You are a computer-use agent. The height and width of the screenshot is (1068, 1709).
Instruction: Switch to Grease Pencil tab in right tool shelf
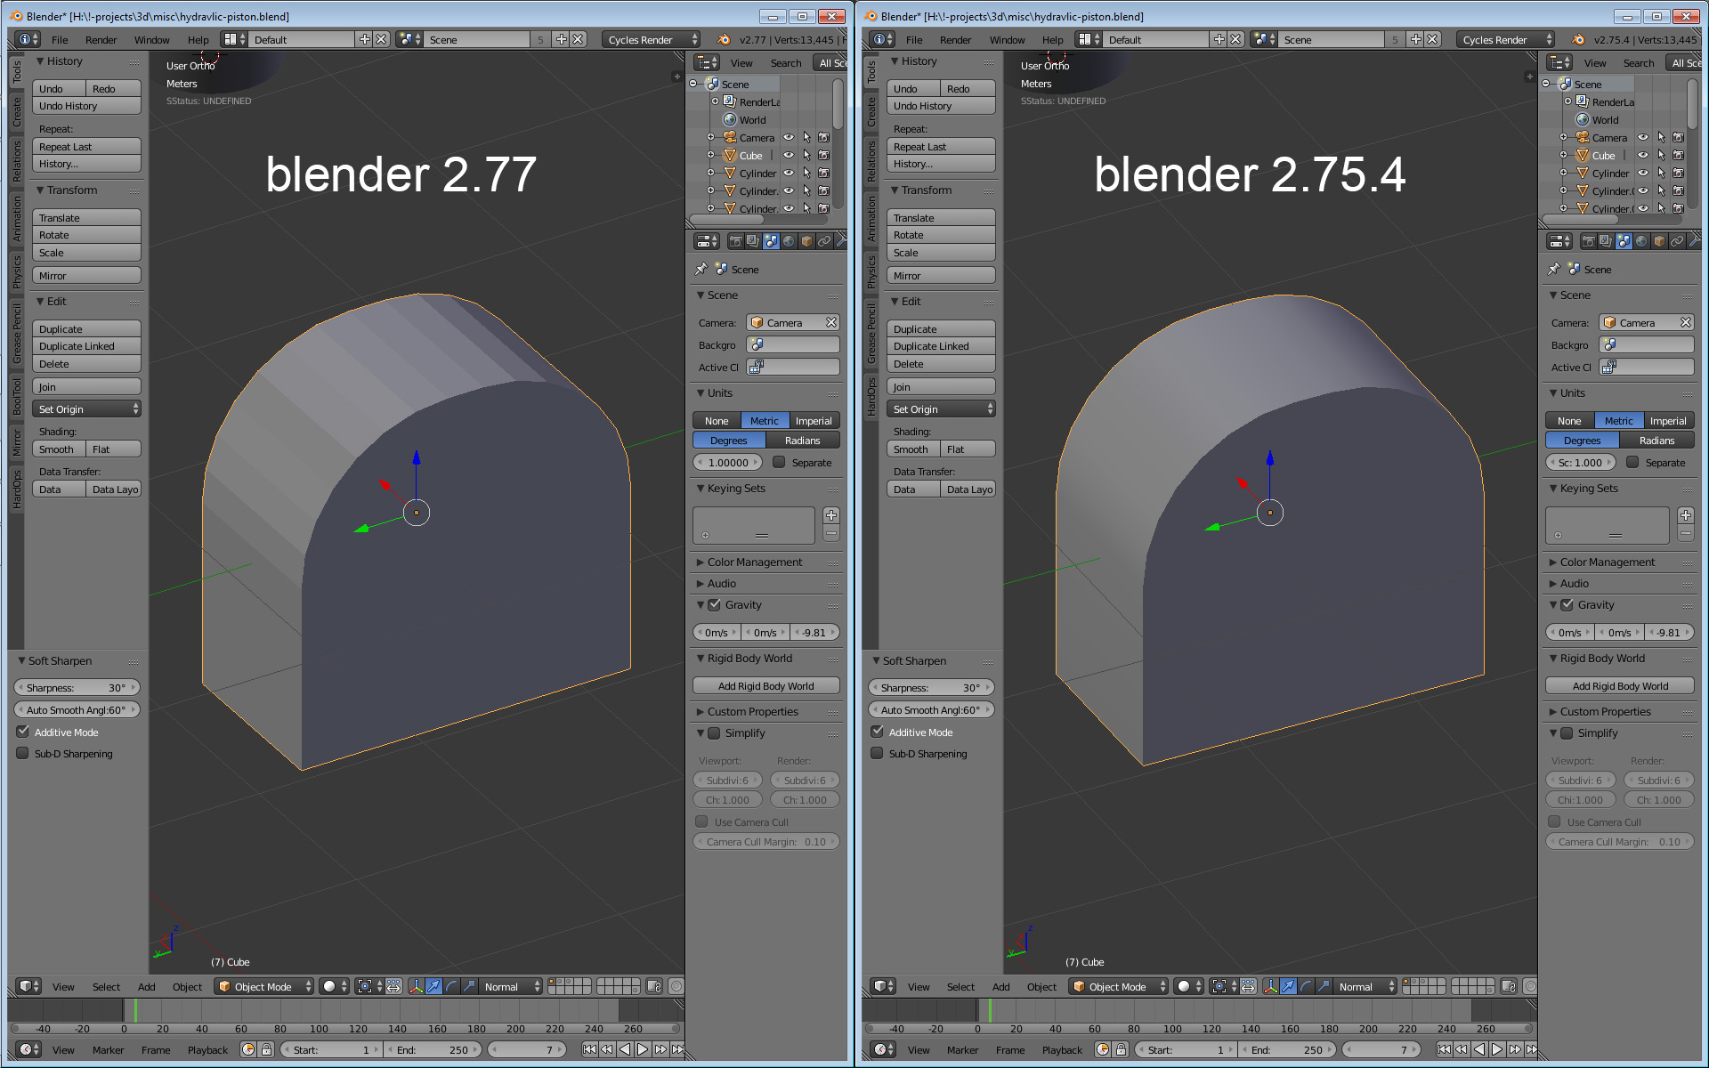(x=871, y=333)
